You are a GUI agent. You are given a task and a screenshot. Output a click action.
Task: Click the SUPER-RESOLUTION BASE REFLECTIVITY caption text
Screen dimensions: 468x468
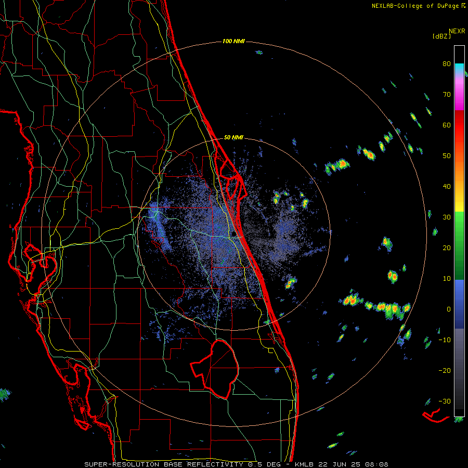tap(164, 464)
